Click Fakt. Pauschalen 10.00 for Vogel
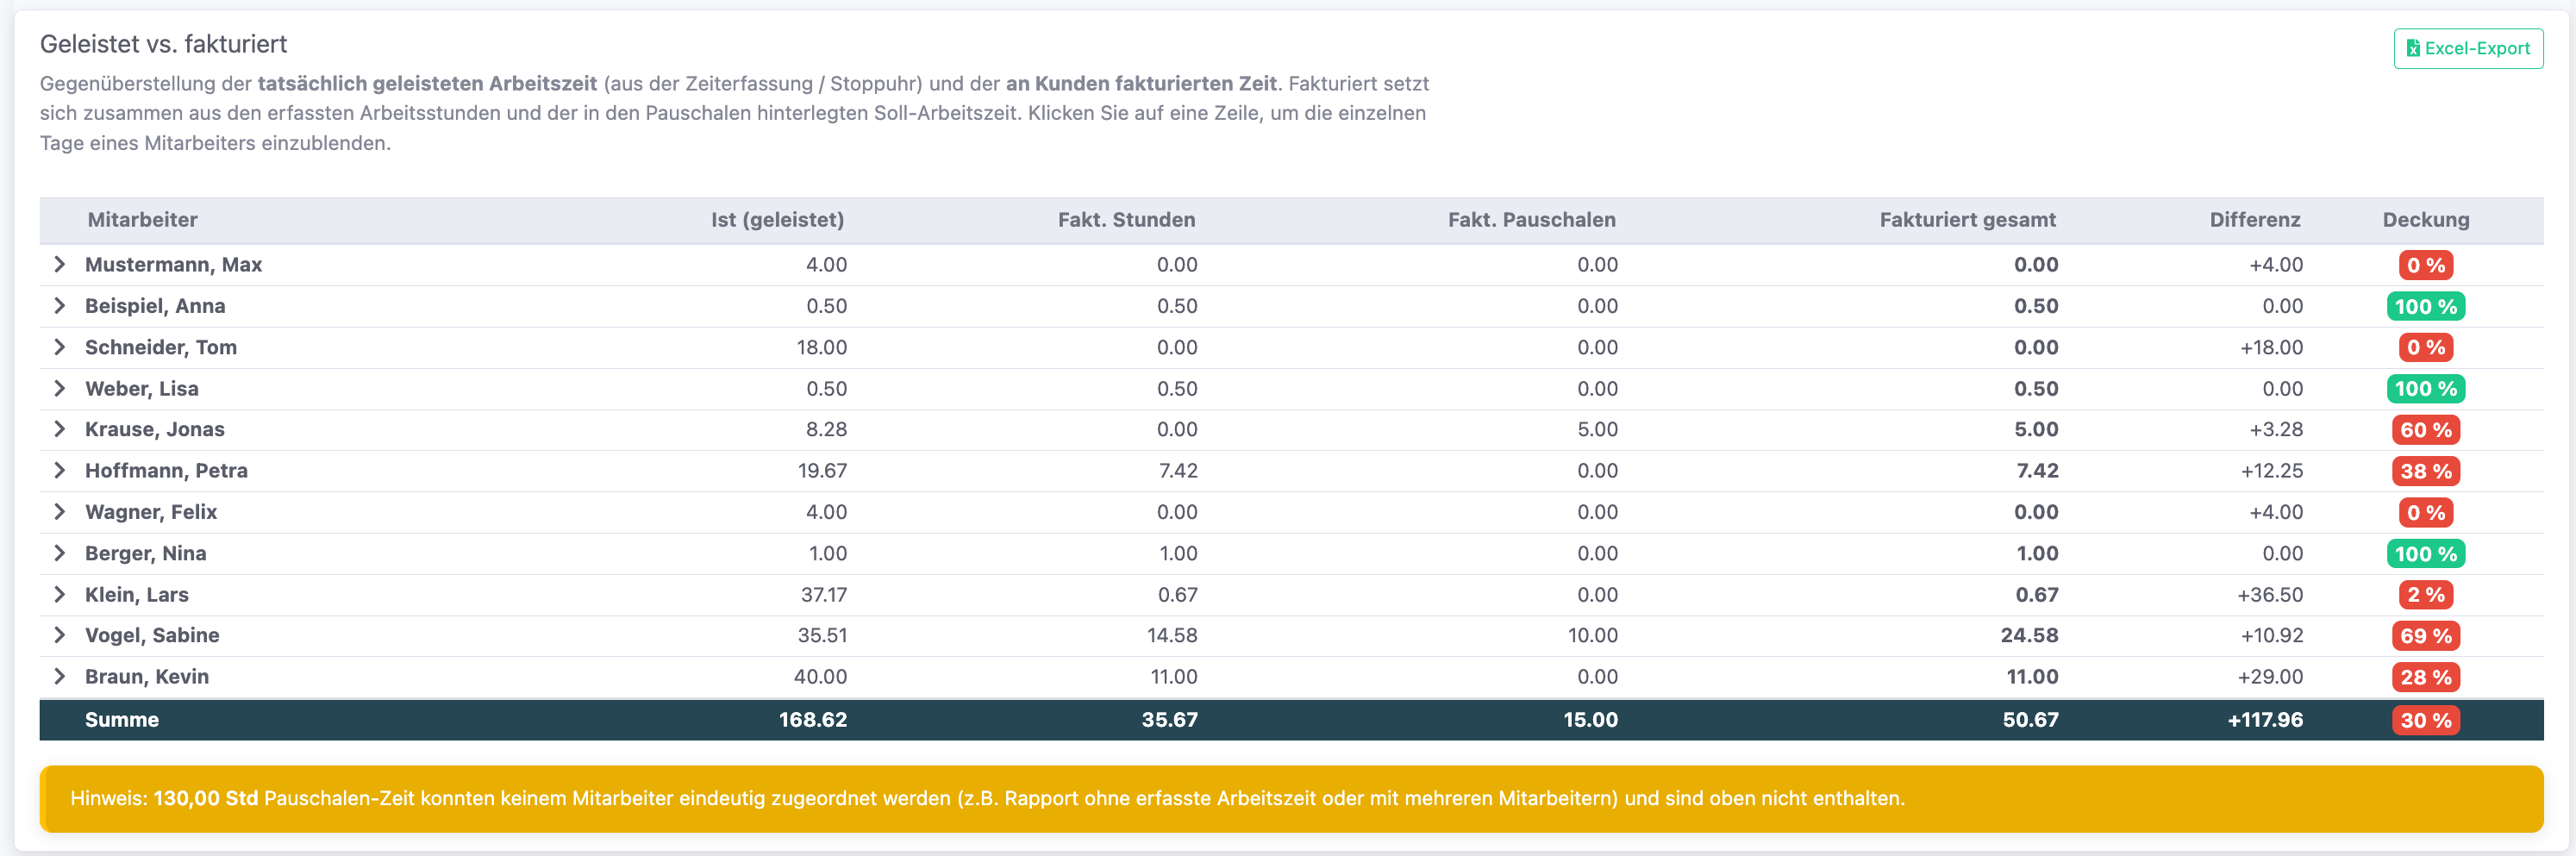 (1592, 635)
